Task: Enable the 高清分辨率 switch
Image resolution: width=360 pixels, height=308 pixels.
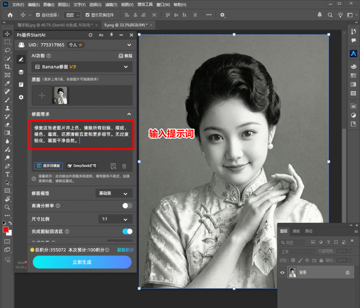Action: click(x=127, y=206)
